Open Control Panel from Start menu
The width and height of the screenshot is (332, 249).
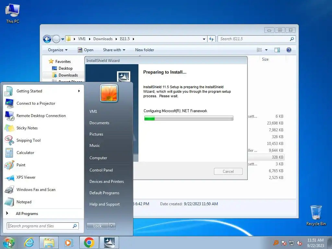click(101, 170)
